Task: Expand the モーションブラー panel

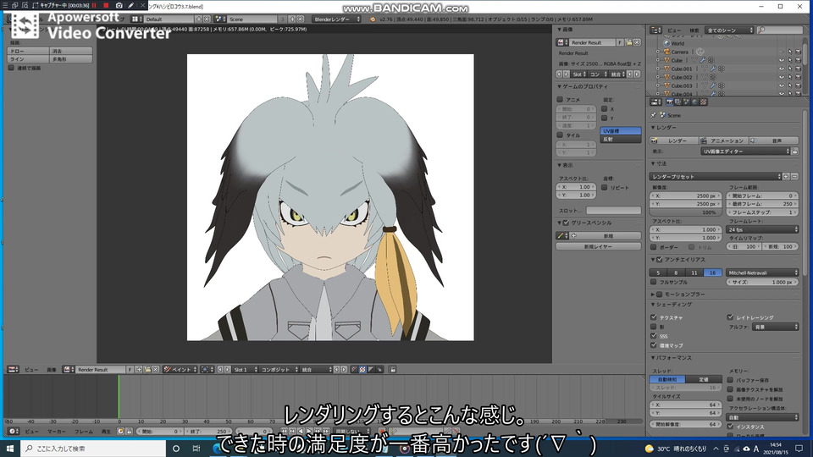Action: point(653,295)
